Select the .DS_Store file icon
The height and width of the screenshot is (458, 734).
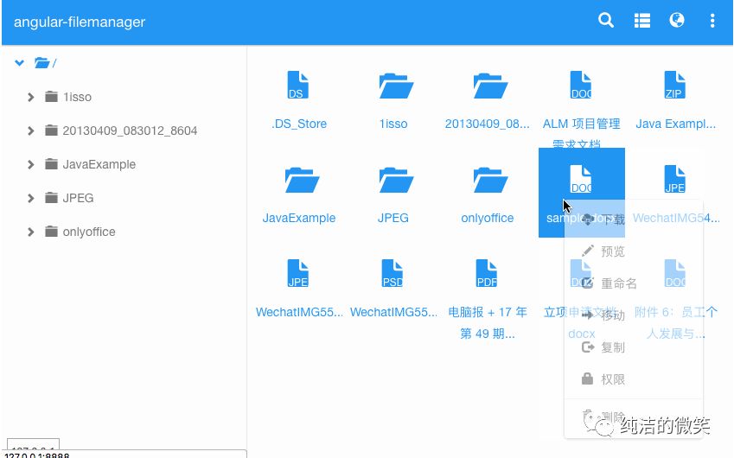point(298,85)
